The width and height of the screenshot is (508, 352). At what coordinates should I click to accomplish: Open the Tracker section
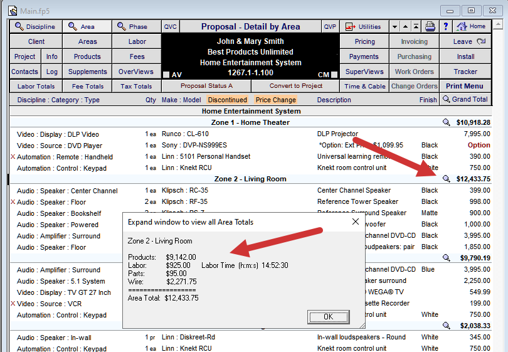(x=465, y=72)
